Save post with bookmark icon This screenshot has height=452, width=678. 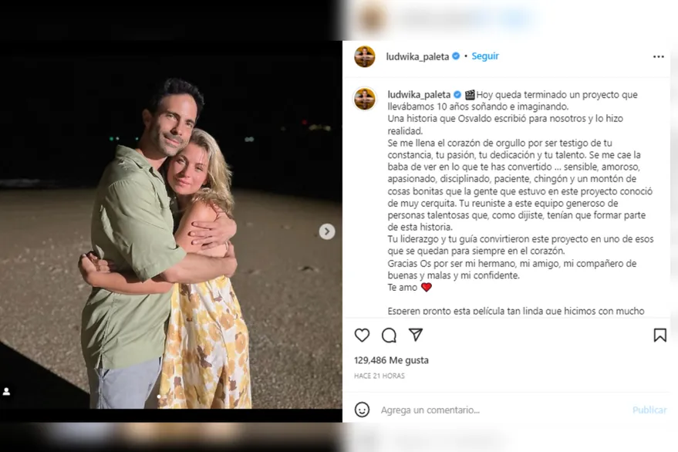pyautogui.click(x=659, y=336)
